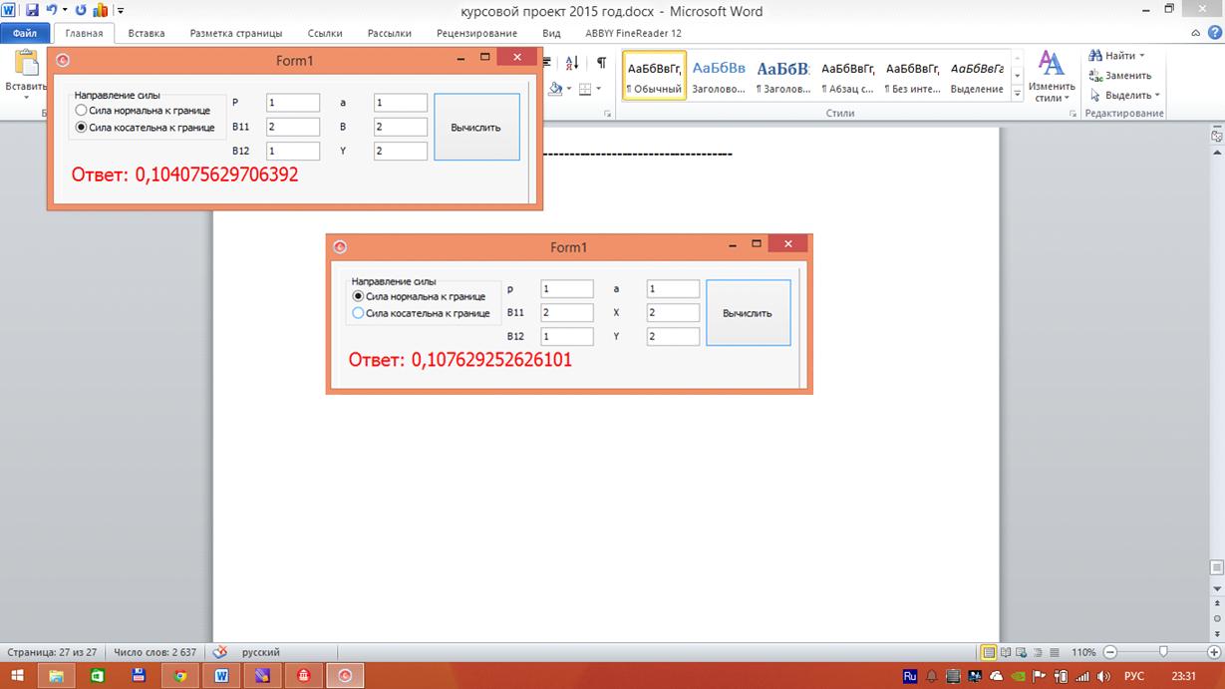This screenshot has width=1225, height=689.
Task: Toggle paragraph marks pilcrow icon
Action: coord(601,63)
